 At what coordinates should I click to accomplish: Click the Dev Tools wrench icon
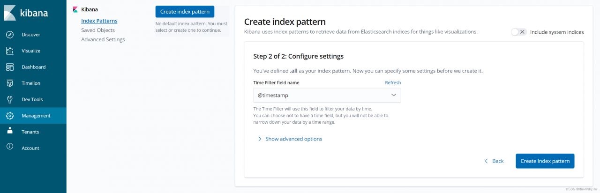[x=10, y=99]
